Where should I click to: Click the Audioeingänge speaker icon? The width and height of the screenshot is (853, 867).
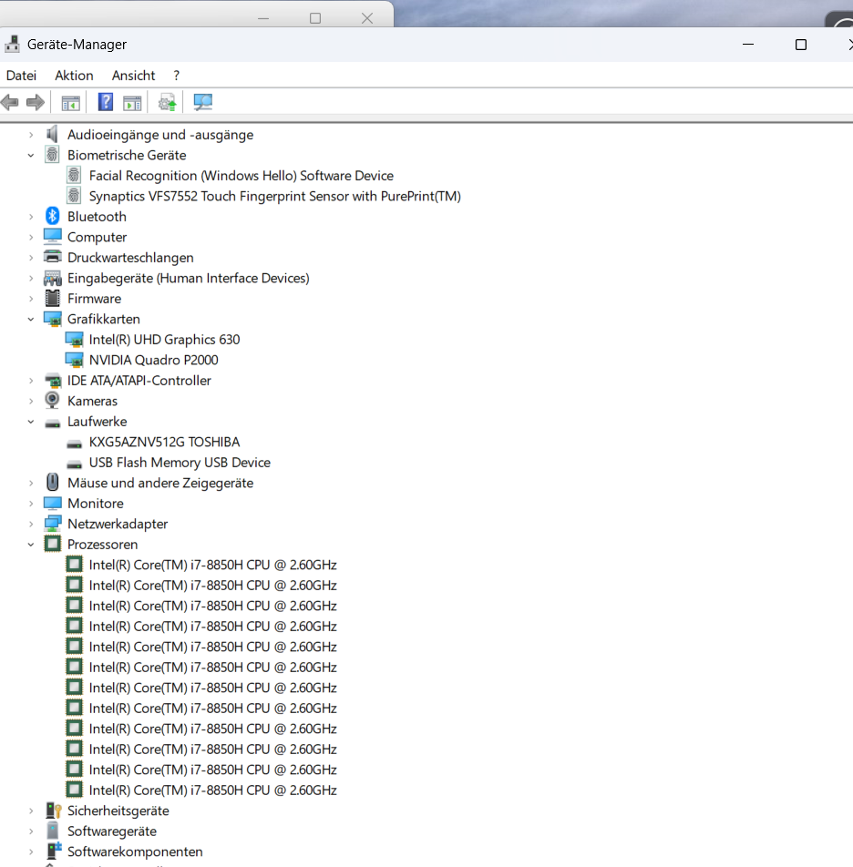pos(53,135)
